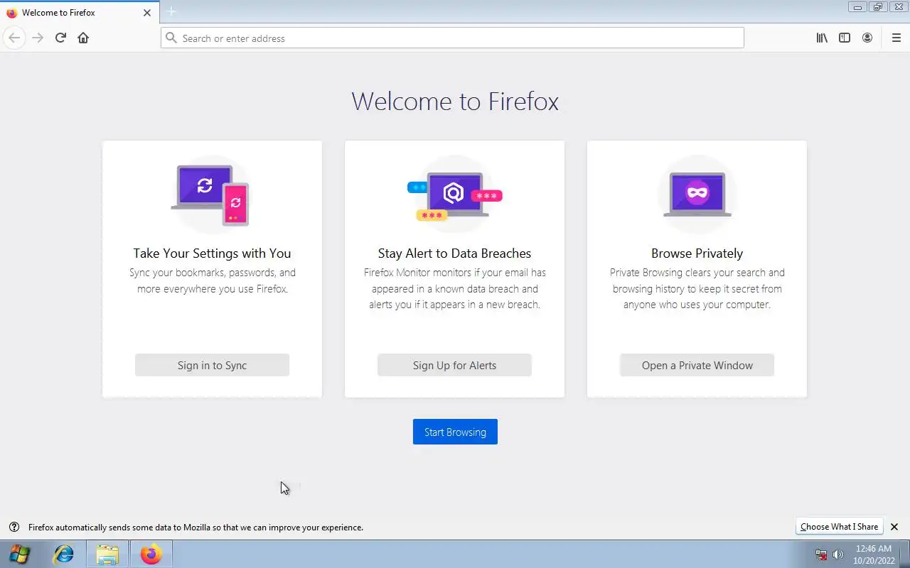This screenshot has height=568, width=910.
Task: Launch Internet Explorer from taskbar
Action: tap(64, 554)
